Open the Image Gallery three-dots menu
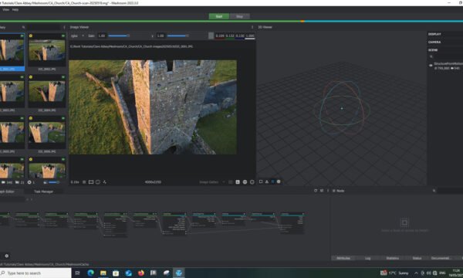Image resolution: width=463 pixels, height=278 pixels. tap(64, 27)
